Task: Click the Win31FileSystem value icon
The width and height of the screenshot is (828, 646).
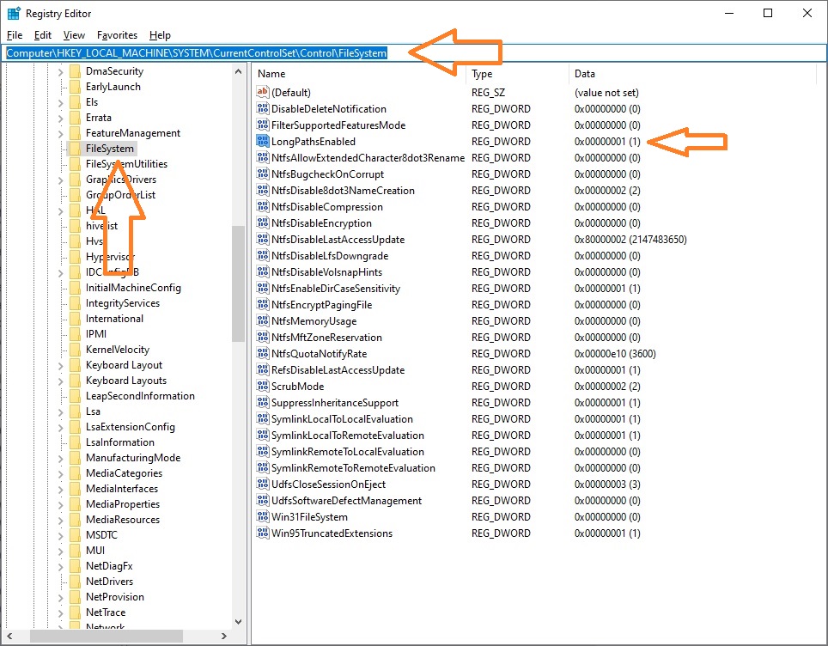Action: 263,516
